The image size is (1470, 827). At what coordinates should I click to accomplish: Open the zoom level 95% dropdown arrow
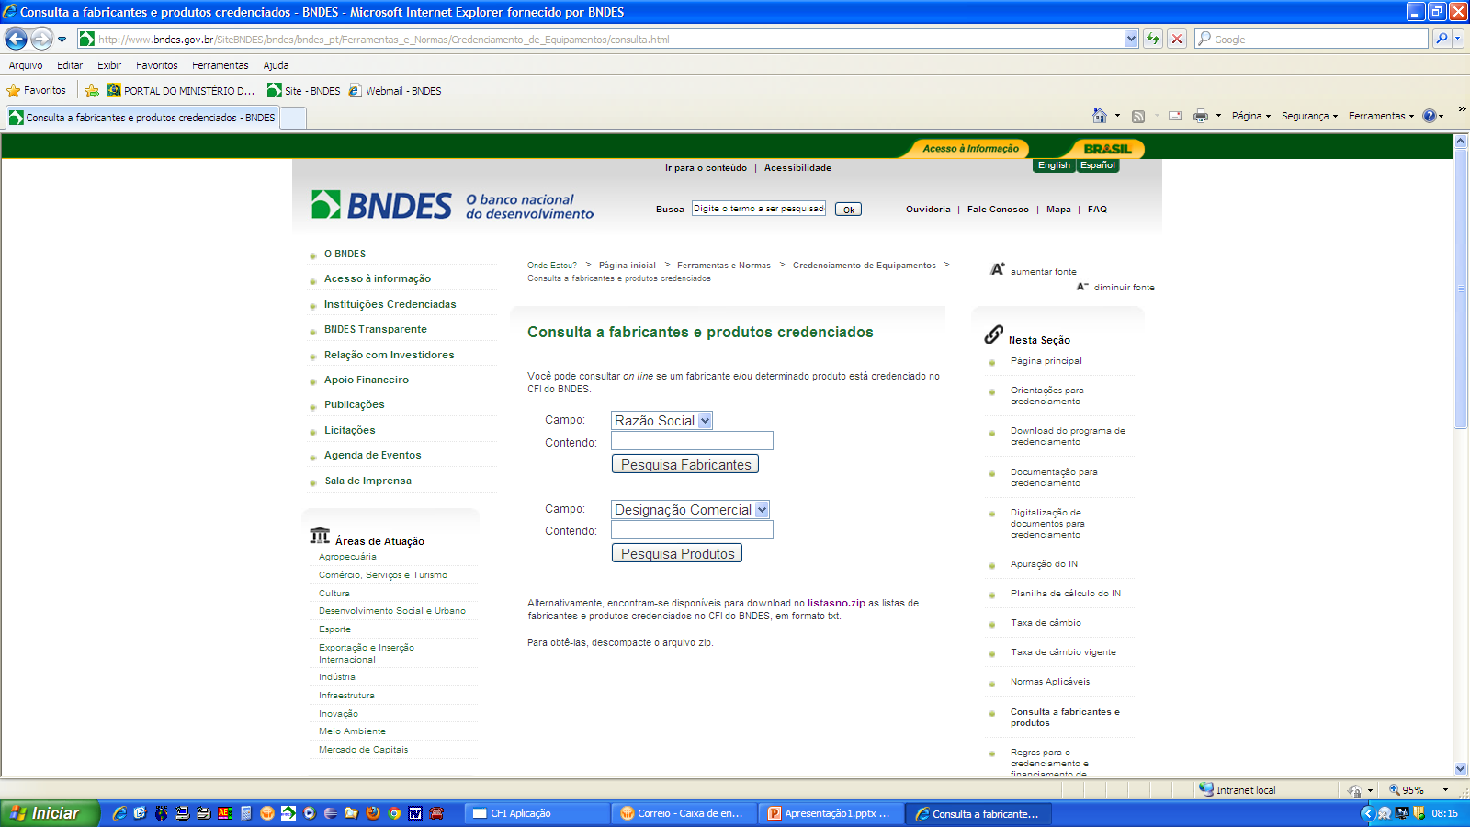(x=1445, y=789)
